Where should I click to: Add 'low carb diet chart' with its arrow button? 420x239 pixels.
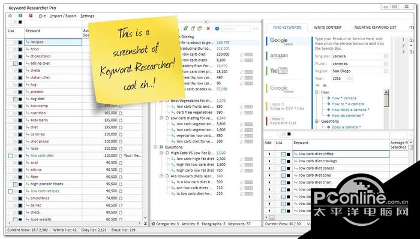269,182
